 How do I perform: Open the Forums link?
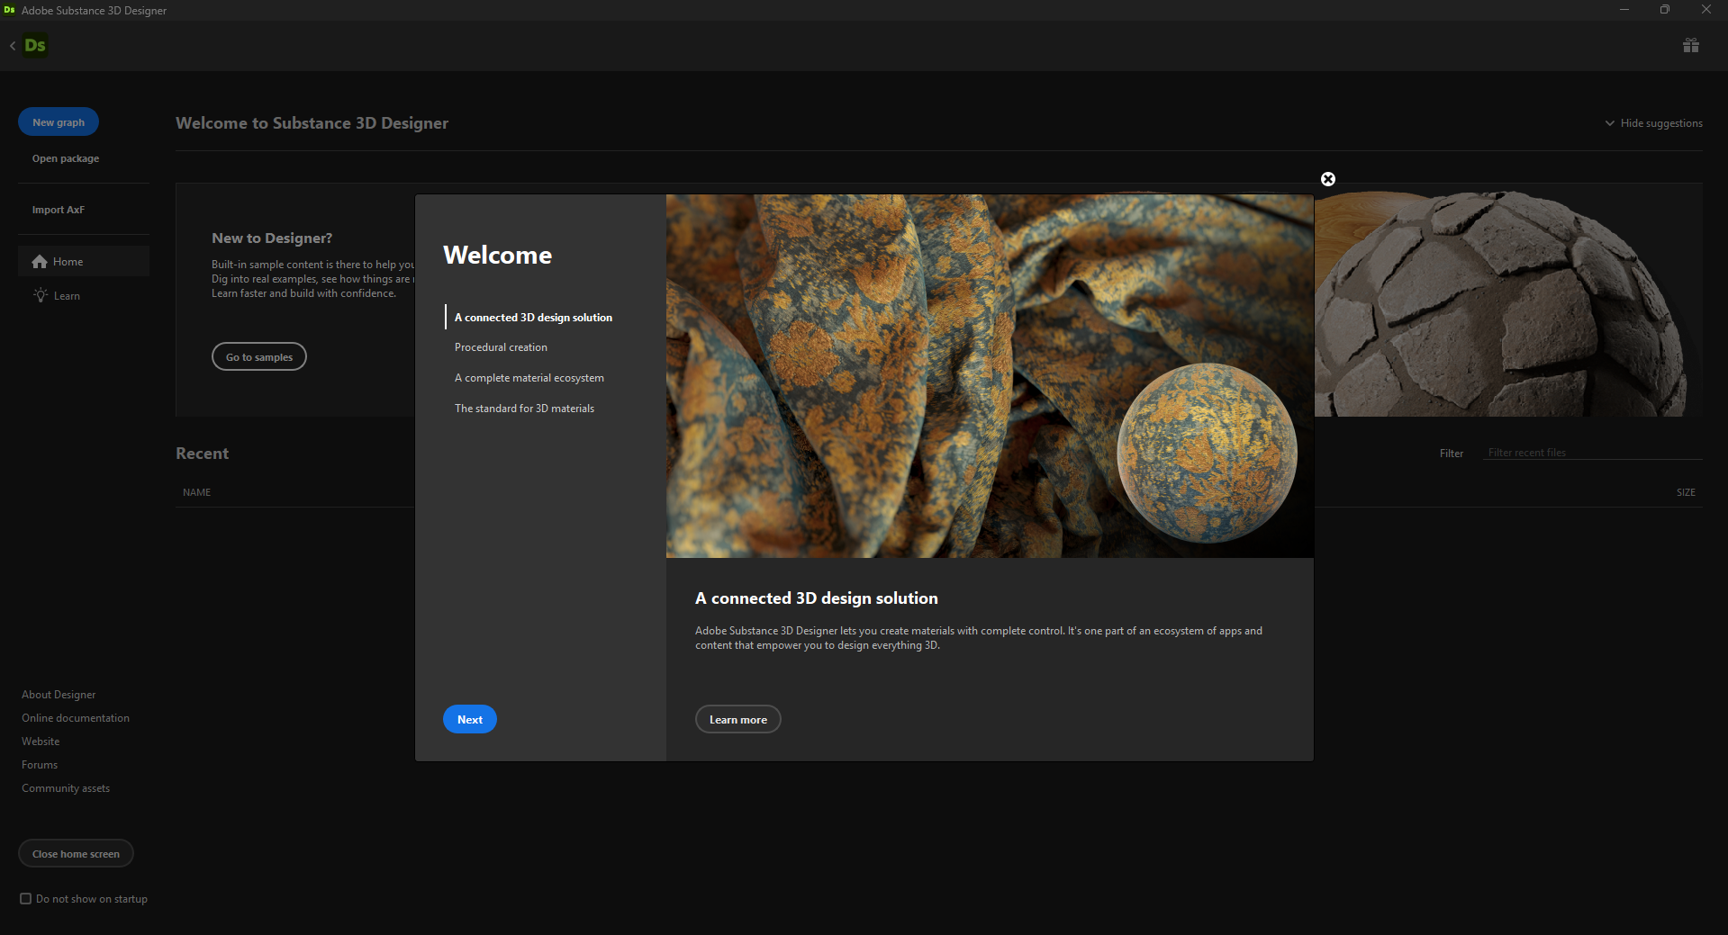(40, 765)
